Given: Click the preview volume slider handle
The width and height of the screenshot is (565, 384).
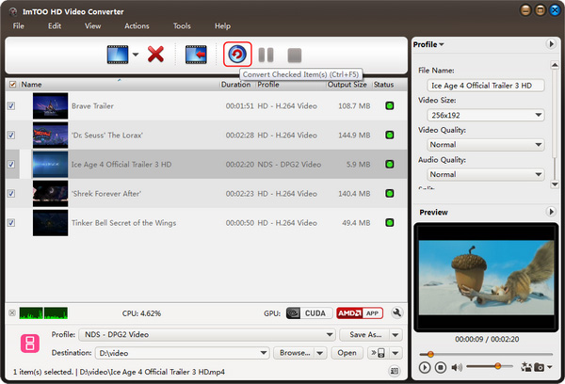Looking at the screenshot, I should 497,366.
